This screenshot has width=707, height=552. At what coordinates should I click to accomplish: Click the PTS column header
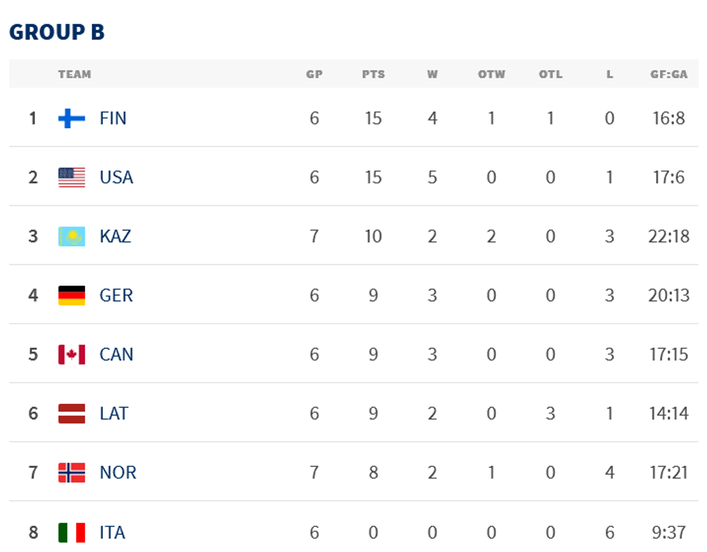click(x=373, y=75)
